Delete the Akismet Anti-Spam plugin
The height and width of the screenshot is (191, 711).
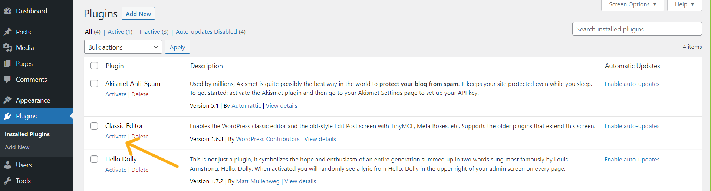pyautogui.click(x=140, y=94)
